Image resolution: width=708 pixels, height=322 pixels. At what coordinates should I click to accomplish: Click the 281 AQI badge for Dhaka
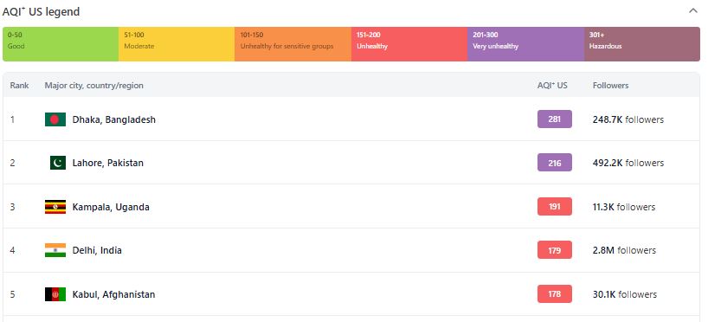click(x=555, y=119)
